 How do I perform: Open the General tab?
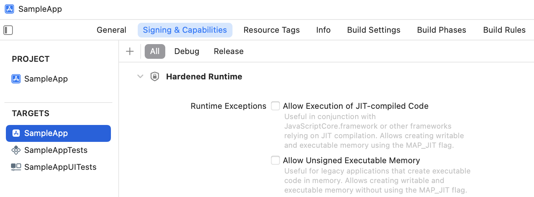coord(112,30)
